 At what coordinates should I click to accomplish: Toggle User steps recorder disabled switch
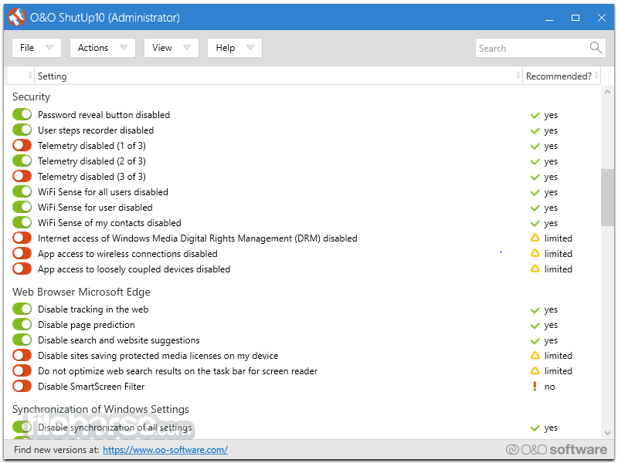tap(22, 130)
